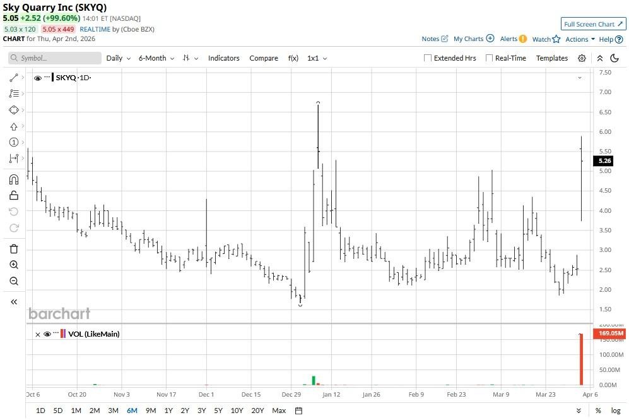
Task: Open the numbered annotation tool
Action: (x=14, y=142)
